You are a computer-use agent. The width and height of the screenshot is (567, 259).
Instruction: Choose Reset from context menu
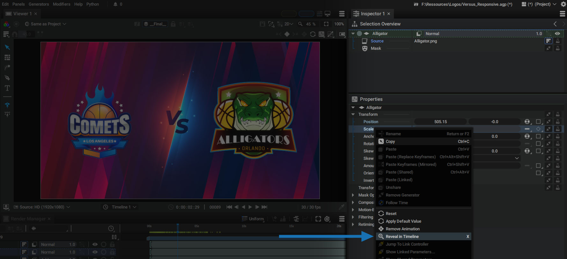[x=423, y=213]
